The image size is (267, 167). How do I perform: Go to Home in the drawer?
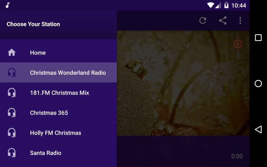38,53
